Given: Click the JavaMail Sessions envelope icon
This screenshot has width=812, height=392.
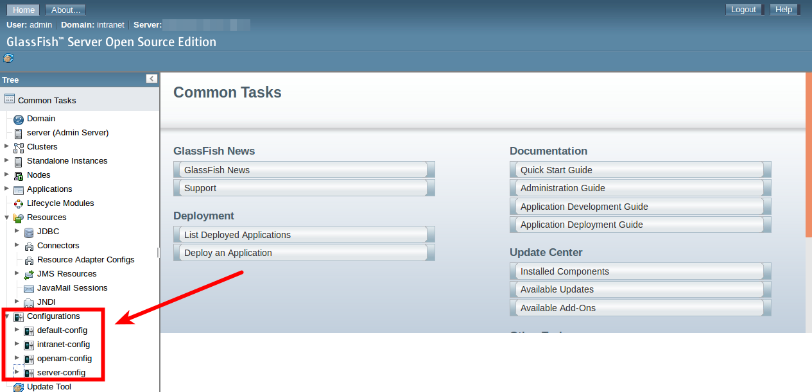Looking at the screenshot, I should (x=28, y=289).
